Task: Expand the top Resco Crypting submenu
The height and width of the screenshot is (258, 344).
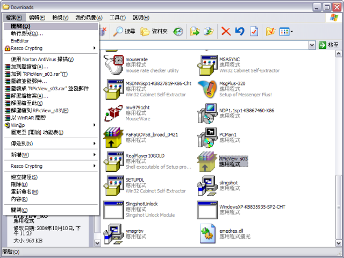Action: point(51,48)
